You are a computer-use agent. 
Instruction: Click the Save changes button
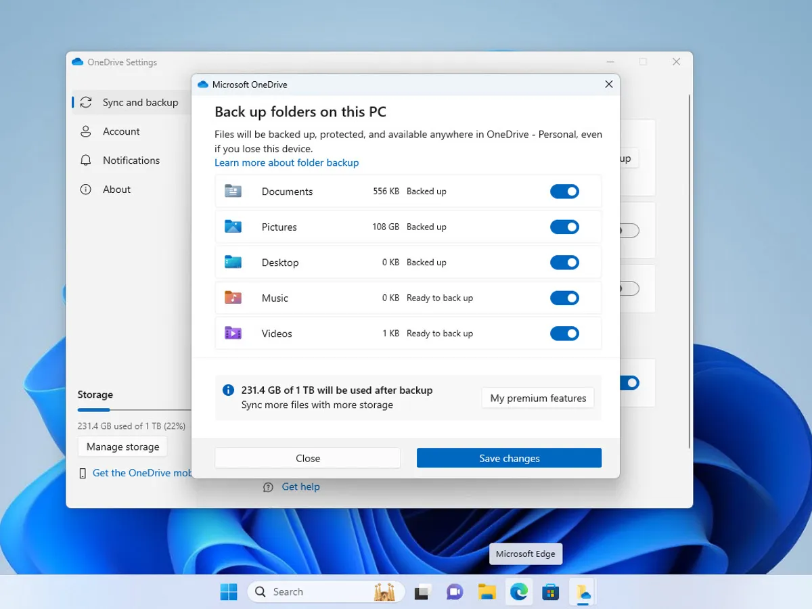(509, 458)
